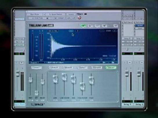The width and height of the screenshot is (158, 118).
Task: Open the factory default preset librarian menu
Action: click(40, 18)
